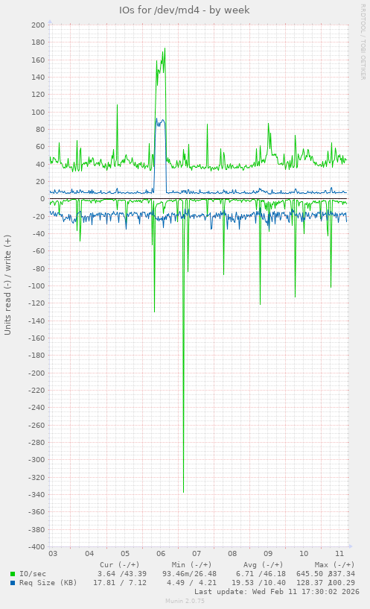Click the y-axis tick label '0'
Screen dimensions: 370x609
pyautogui.click(x=43, y=199)
